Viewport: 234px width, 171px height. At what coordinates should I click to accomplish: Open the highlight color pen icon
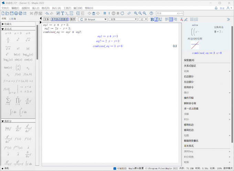pyautogui.click(x=186, y=19)
